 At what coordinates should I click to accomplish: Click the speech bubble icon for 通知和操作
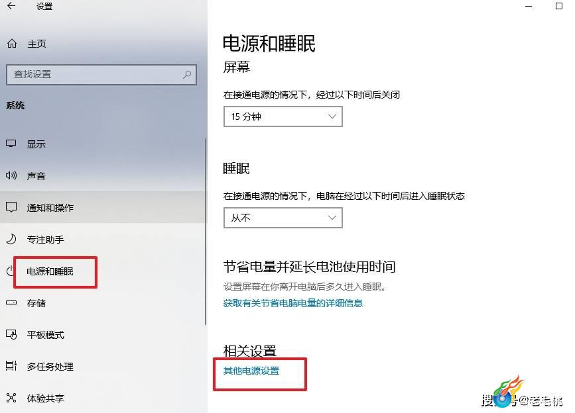click(x=11, y=207)
